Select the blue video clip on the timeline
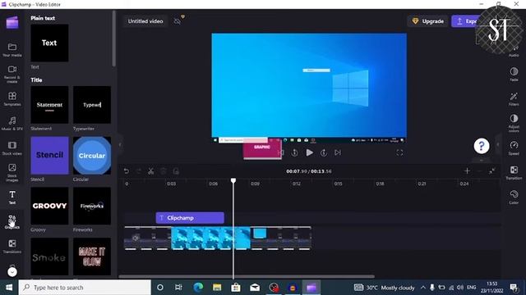This screenshot has height=295, width=526. click(x=210, y=238)
